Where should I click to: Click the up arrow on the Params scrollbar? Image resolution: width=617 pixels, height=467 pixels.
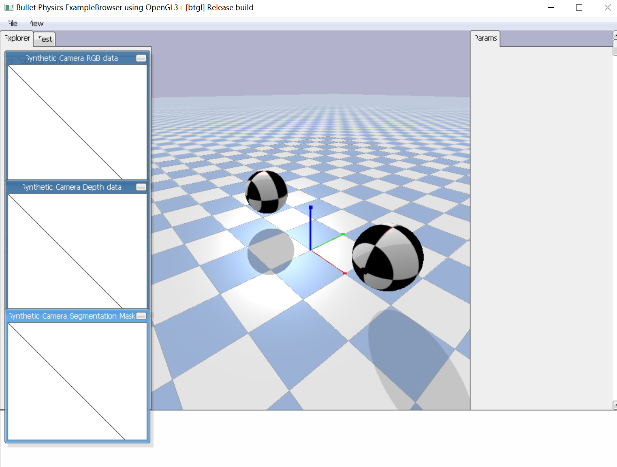point(614,35)
